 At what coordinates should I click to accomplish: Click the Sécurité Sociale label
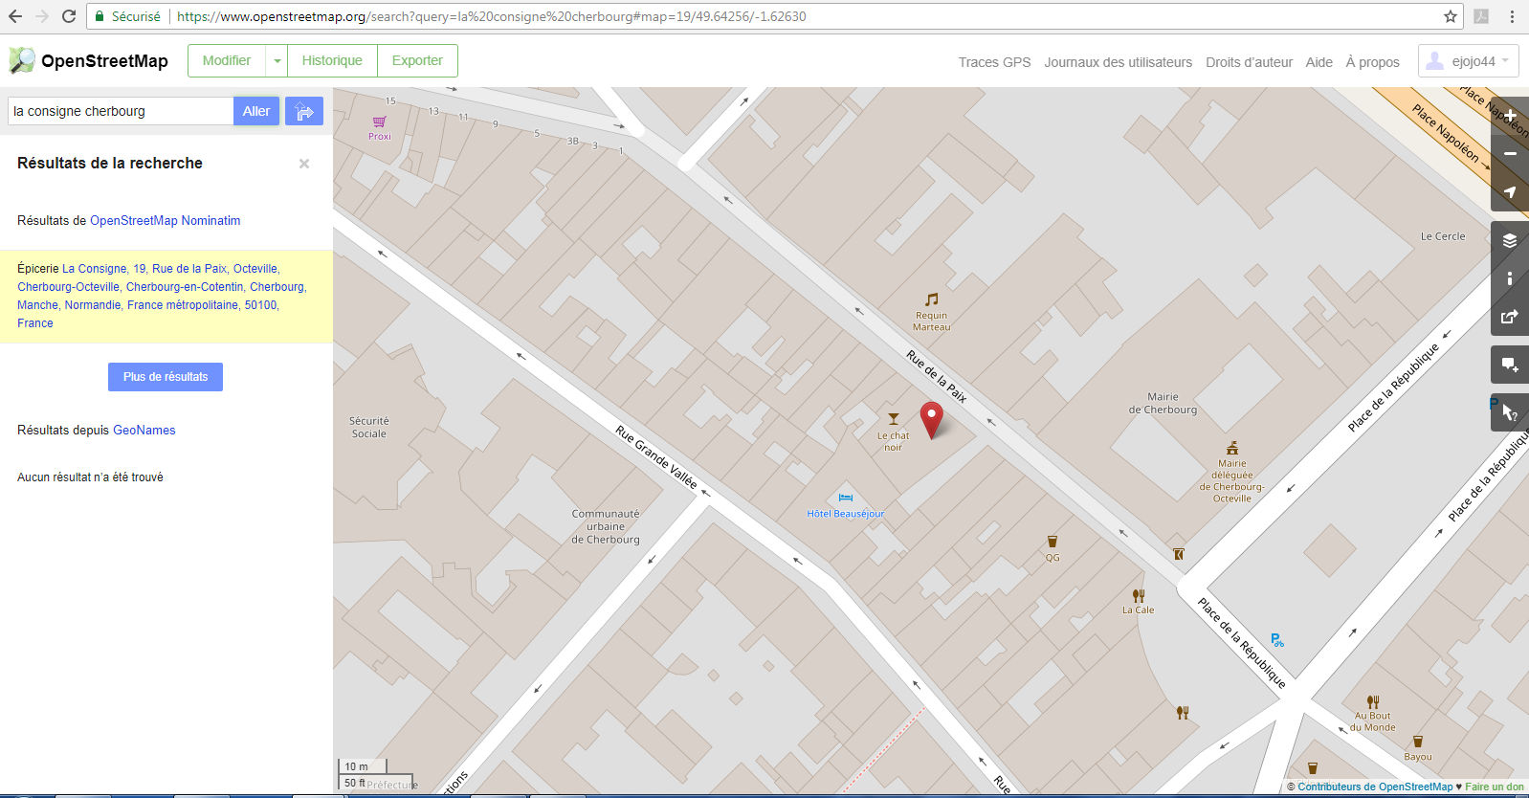369,427
